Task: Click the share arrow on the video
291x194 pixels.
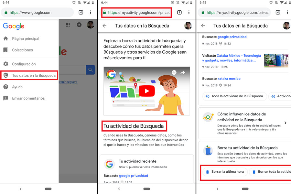Action: 183,72
